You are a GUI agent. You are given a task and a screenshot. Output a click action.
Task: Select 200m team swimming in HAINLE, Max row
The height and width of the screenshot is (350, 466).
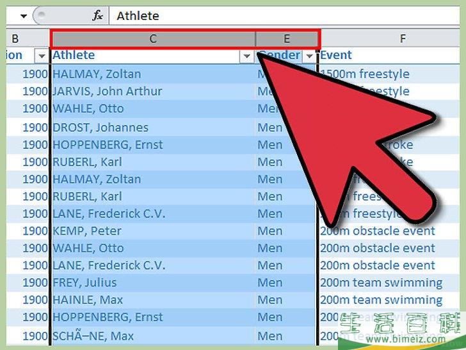[389, 300]
